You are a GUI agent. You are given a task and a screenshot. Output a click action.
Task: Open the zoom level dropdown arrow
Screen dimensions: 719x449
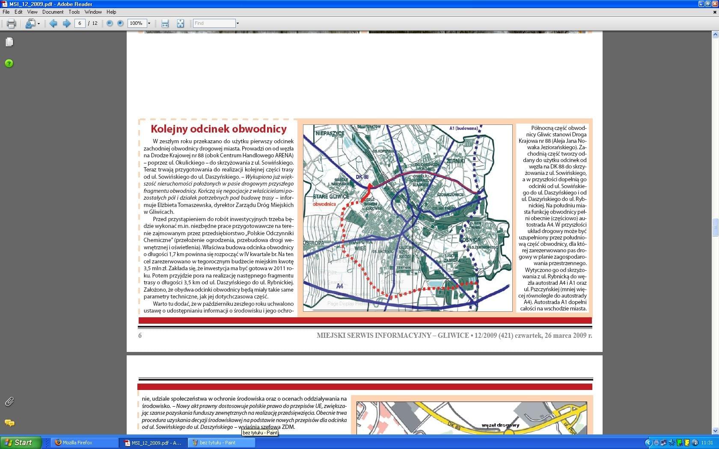(x=149, y=23)
